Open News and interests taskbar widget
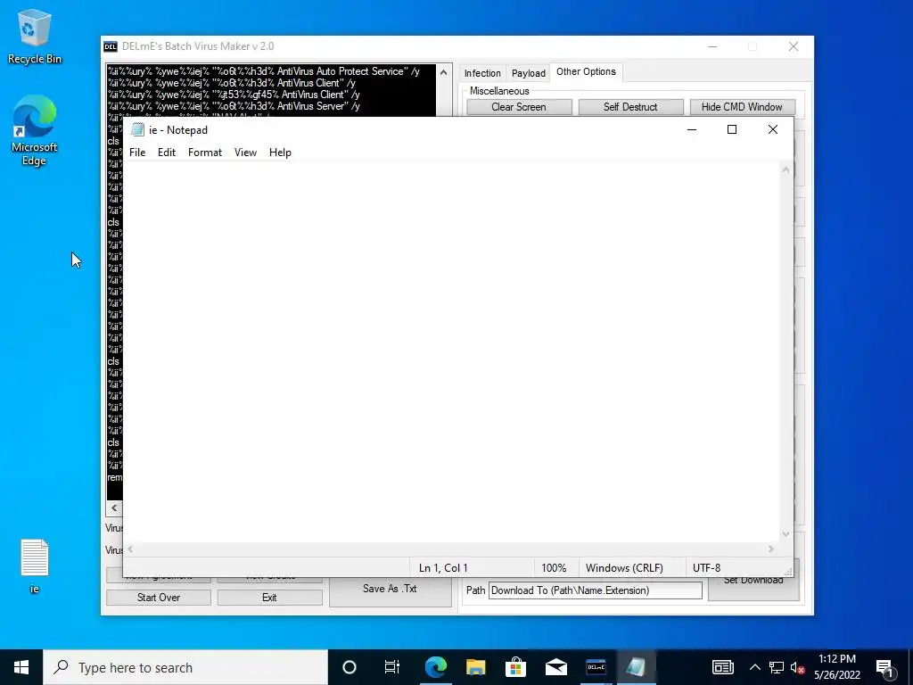The width and height of the screenshot is (913, 685). pos(722,667)
